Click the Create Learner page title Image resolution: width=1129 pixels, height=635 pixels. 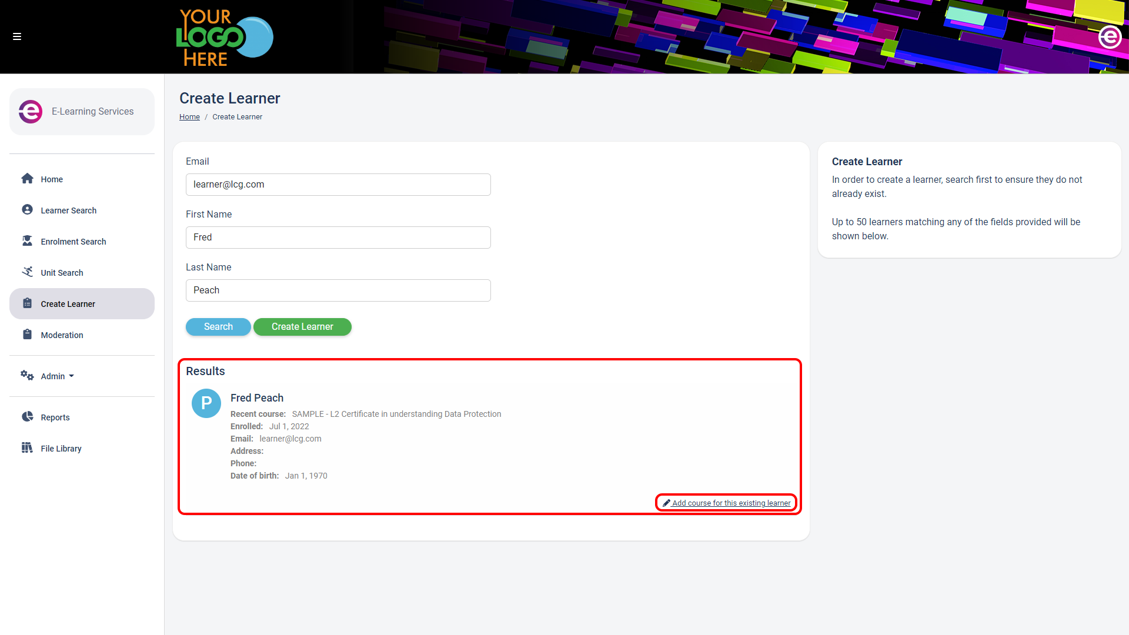[230, 98]
